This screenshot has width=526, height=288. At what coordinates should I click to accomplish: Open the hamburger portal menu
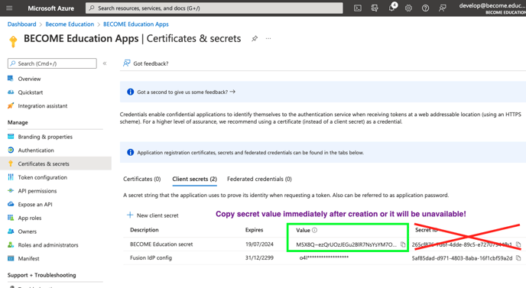[x=9, y=8]
